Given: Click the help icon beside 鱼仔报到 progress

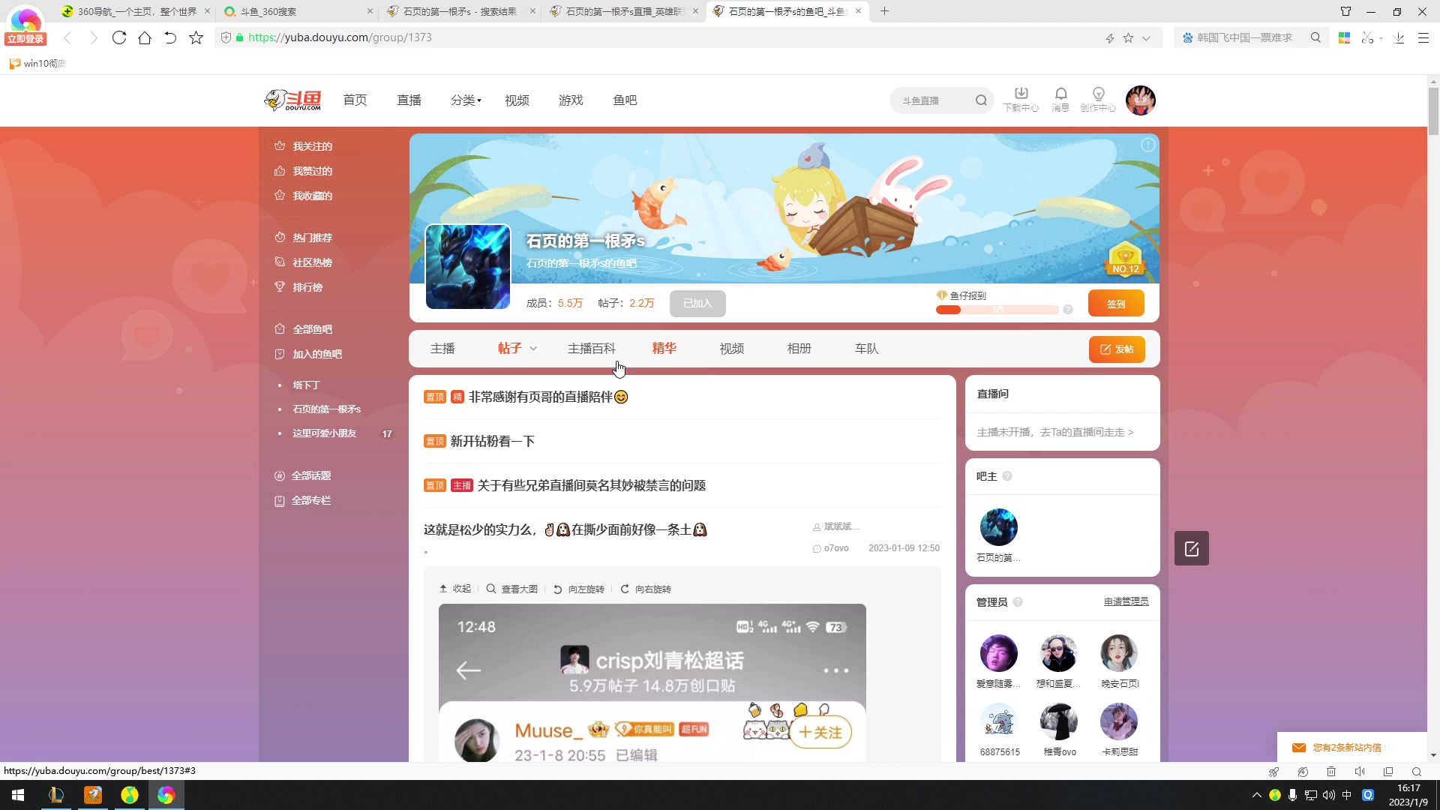Looking at the screenshot, I should (1068, 310).
